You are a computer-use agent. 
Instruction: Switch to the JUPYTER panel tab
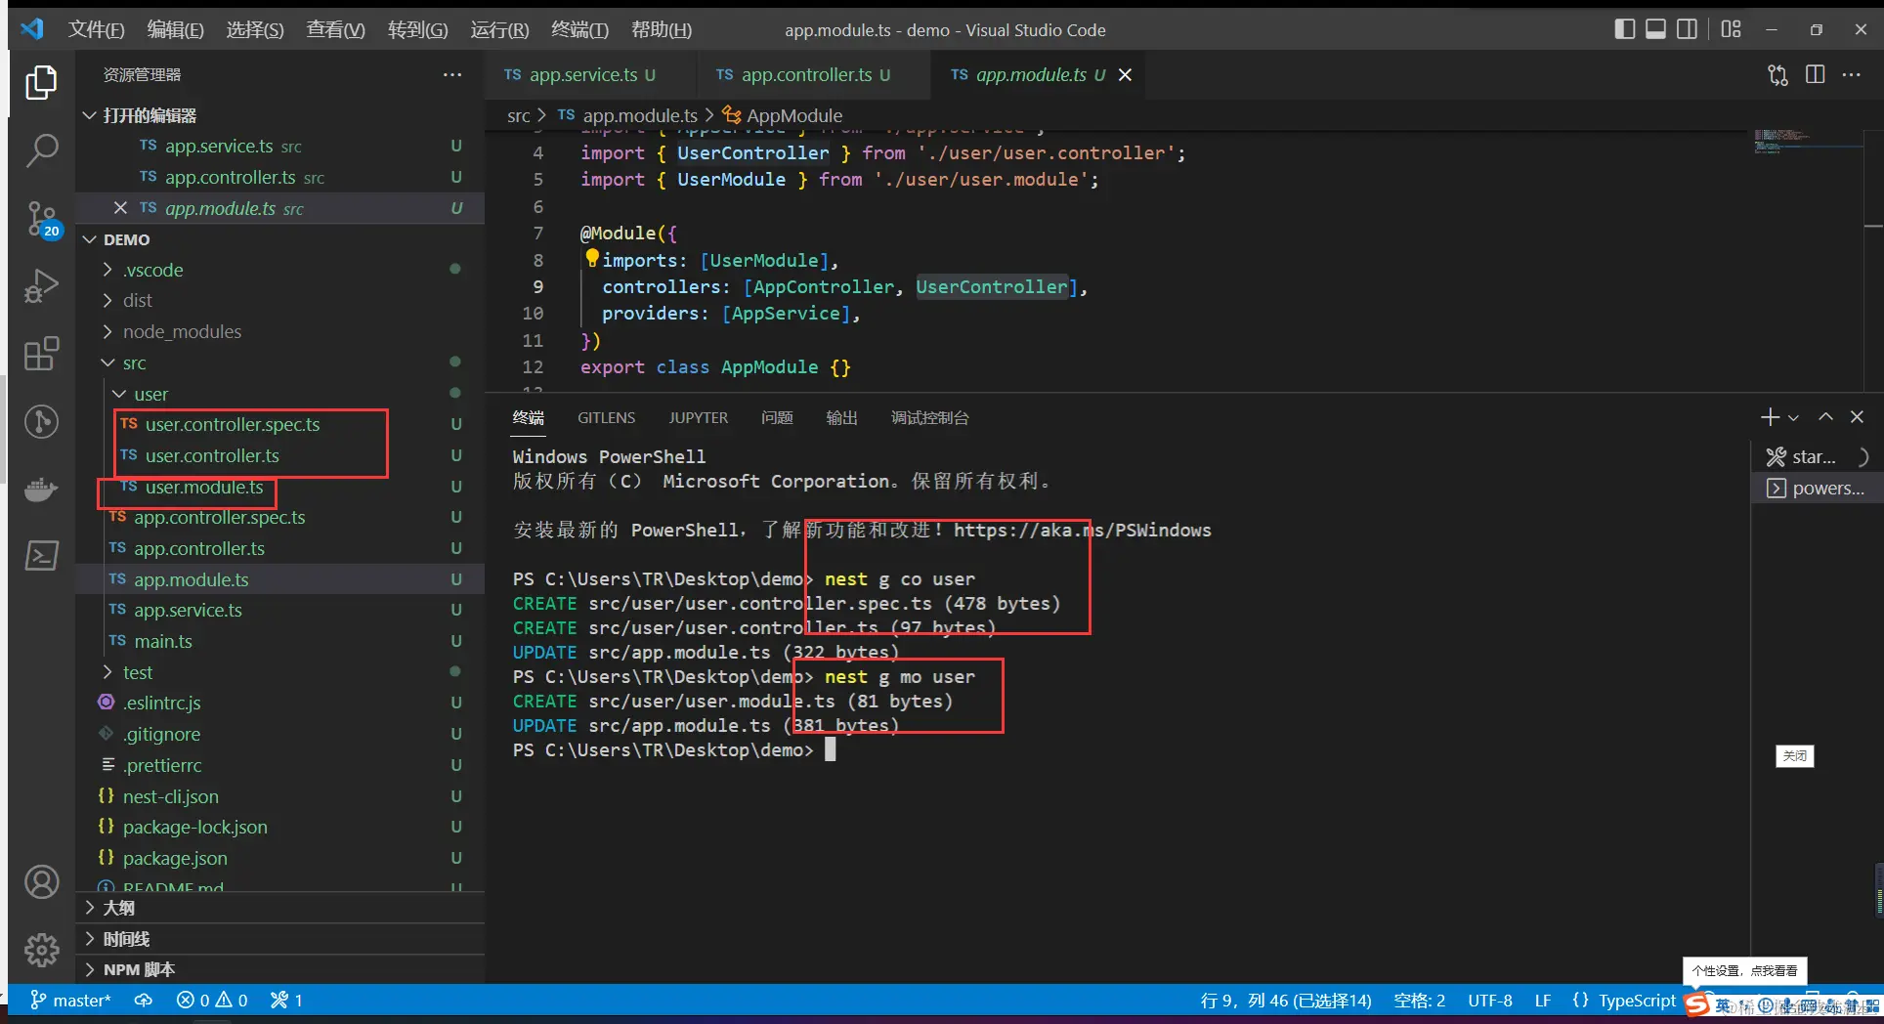click(x=698, y=417)
